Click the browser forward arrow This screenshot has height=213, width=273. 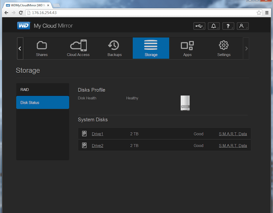13,13
